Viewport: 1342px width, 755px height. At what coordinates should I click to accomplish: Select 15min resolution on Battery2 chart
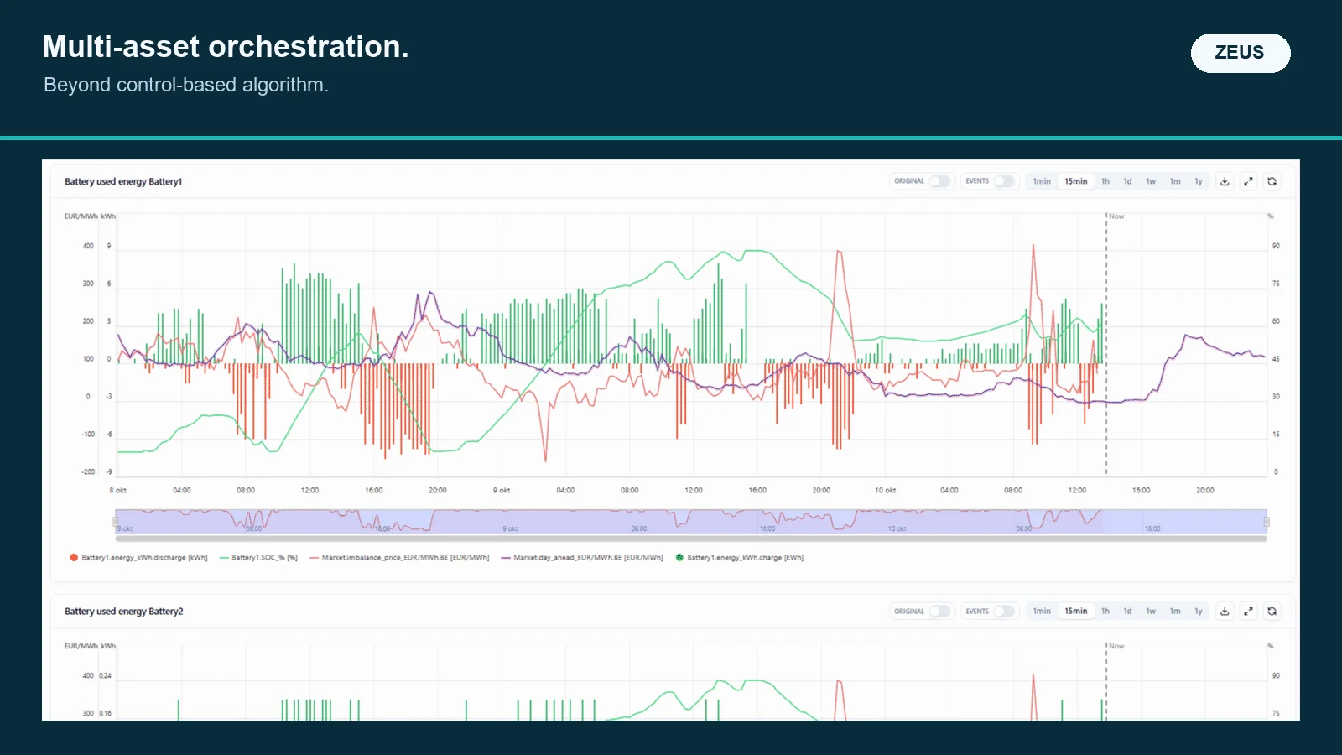(x=1076, y=612)
